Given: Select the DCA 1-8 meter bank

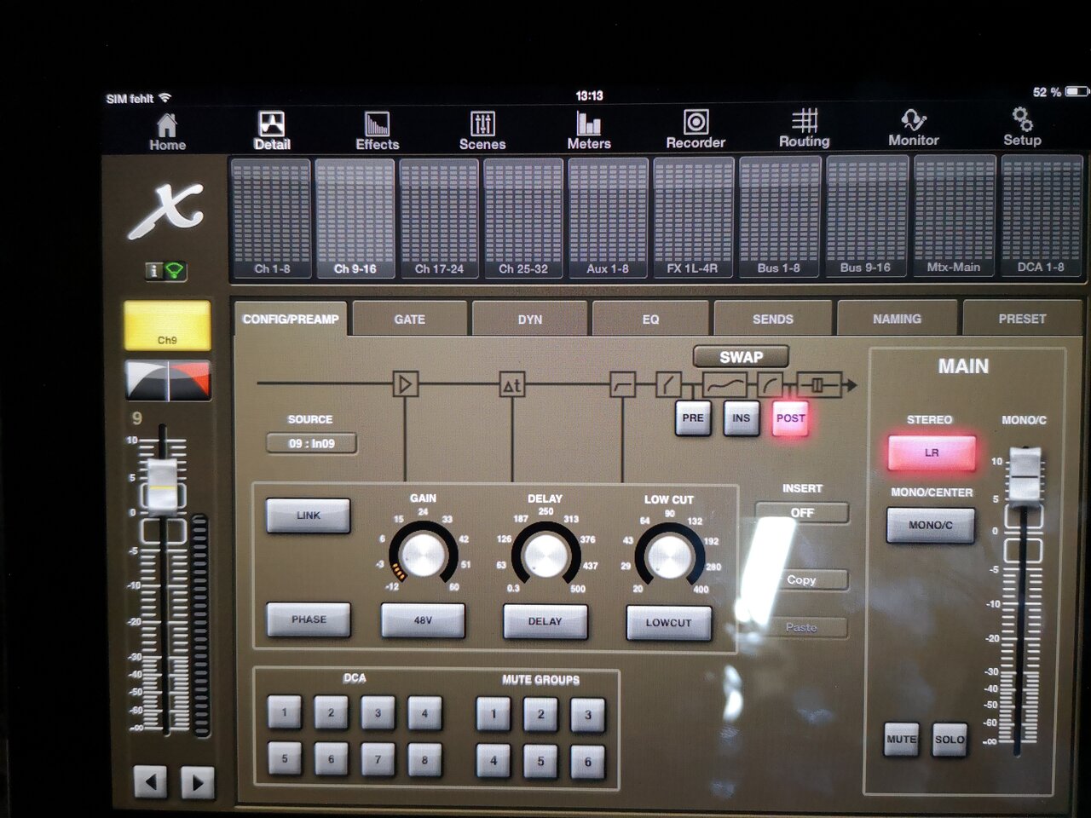Looking at the screenshot, I should pyautogui.click(x=1041, y=216).
